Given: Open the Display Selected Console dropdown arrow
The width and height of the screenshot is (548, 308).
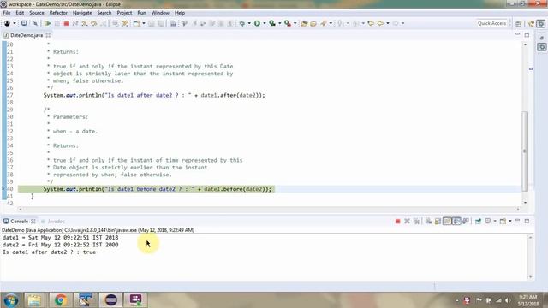Looking at the screenshot, I should click(x=495, y=222).
